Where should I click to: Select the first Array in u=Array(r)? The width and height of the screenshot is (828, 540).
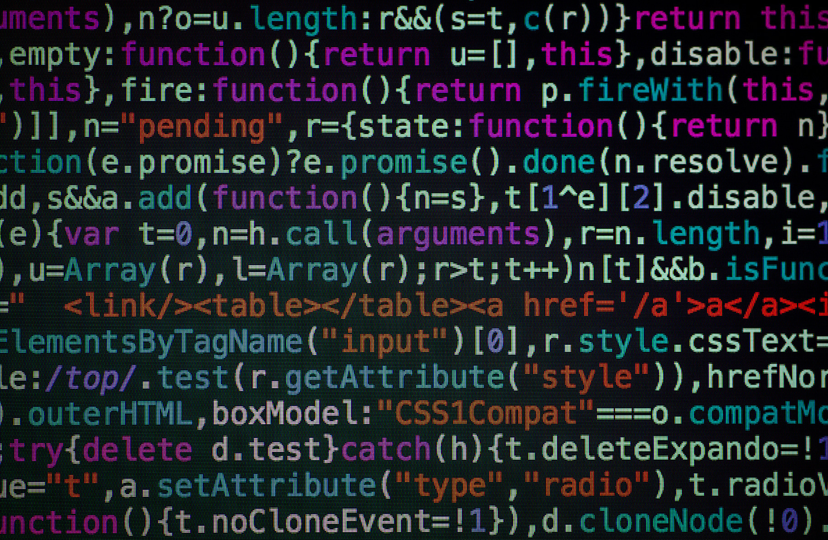(x=110, y=271)
